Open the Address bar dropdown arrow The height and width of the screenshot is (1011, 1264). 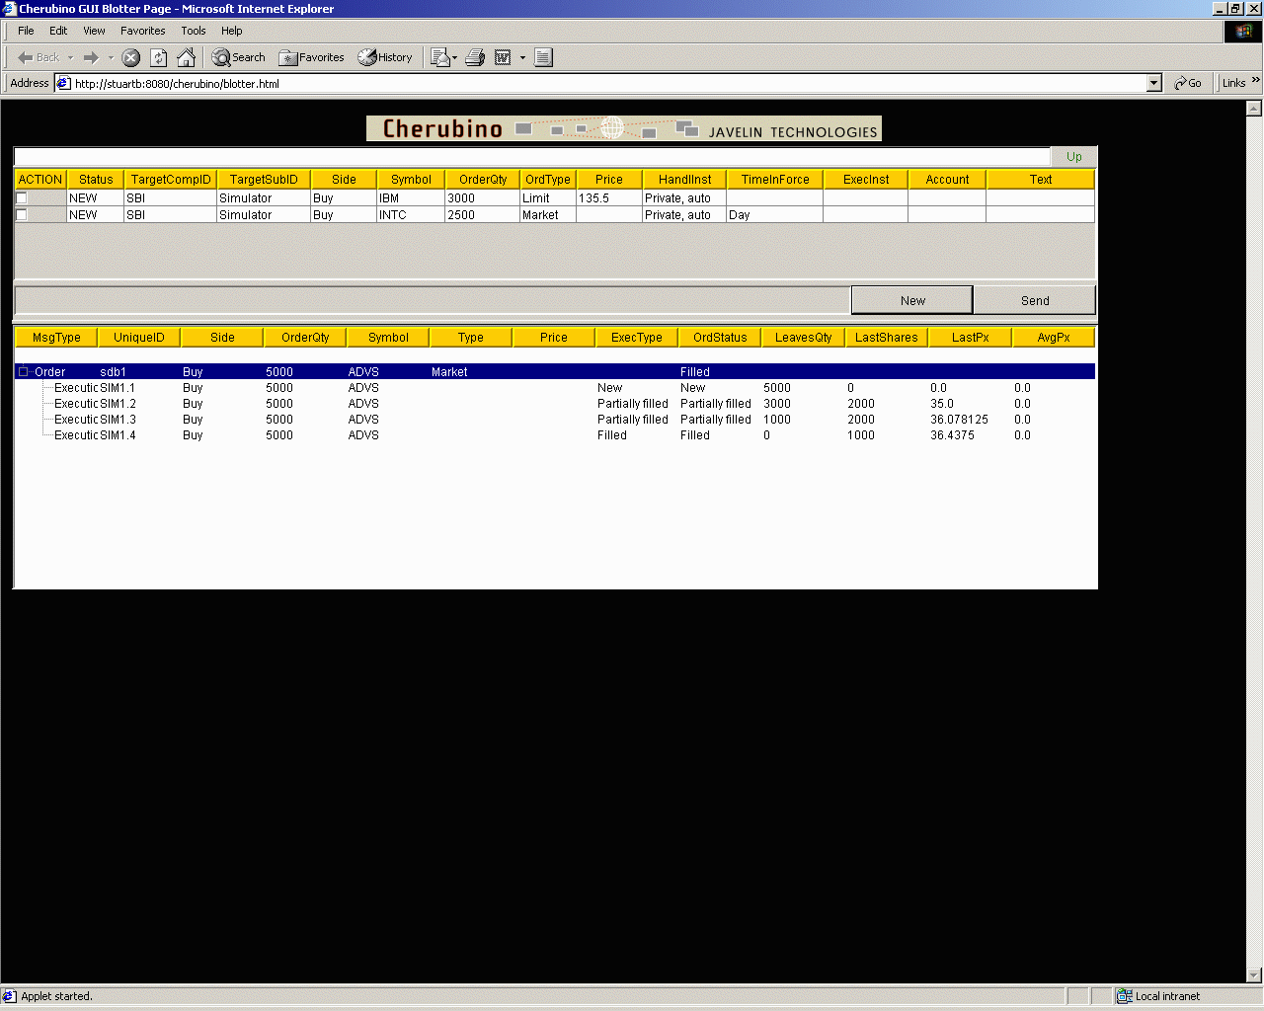[1153, 84]
